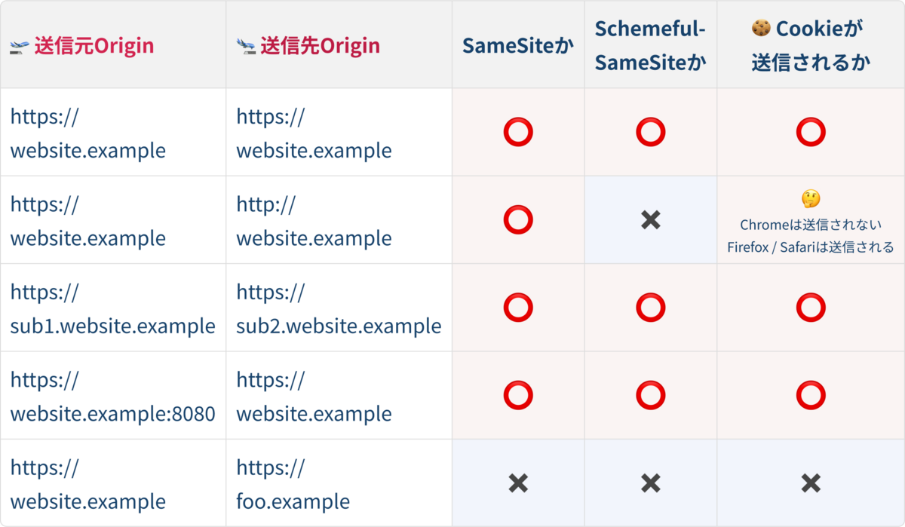Select the SameSiteか column header
The width and height of the screenshot is (905, 527).
(517, 46)
